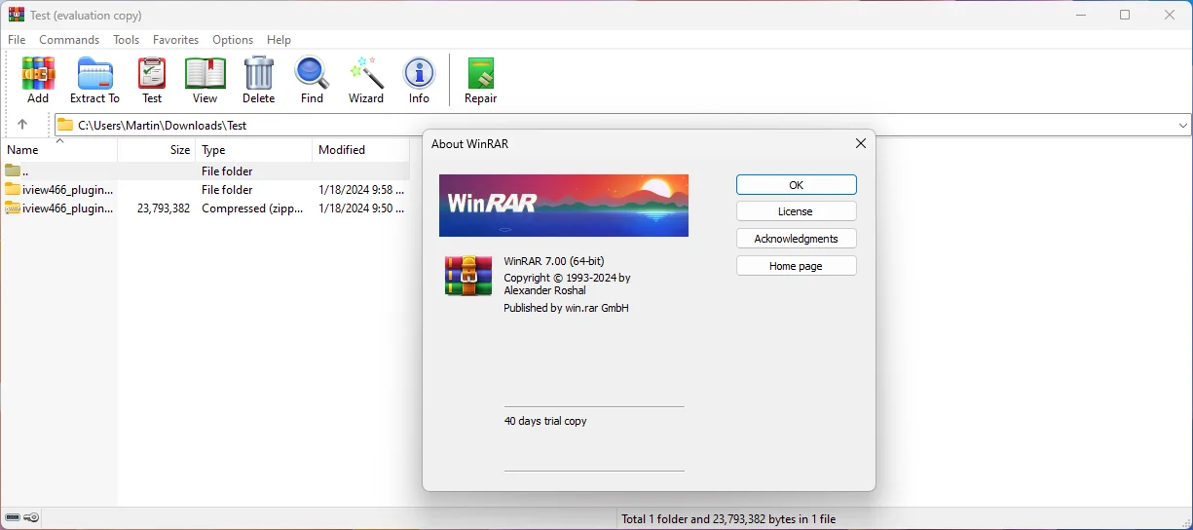The image size is (1193, 530).
Task: Maximize the WinRAR main window
Action: [1126, 15]
